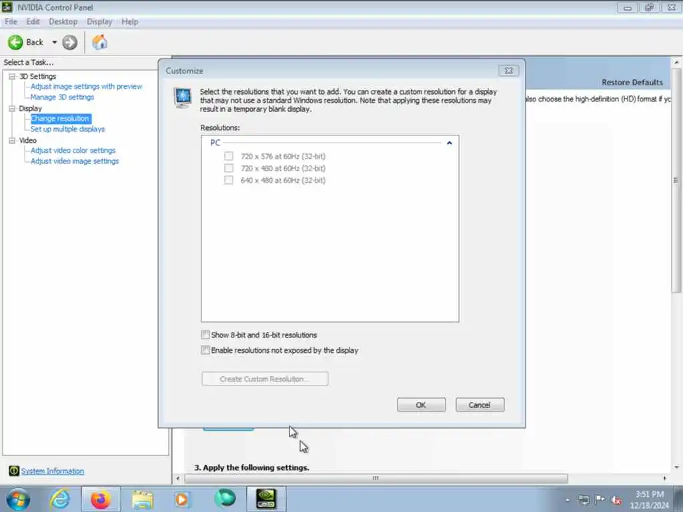Select Set up multiple displays
683x512 pixels.
[x=67, y=129]
